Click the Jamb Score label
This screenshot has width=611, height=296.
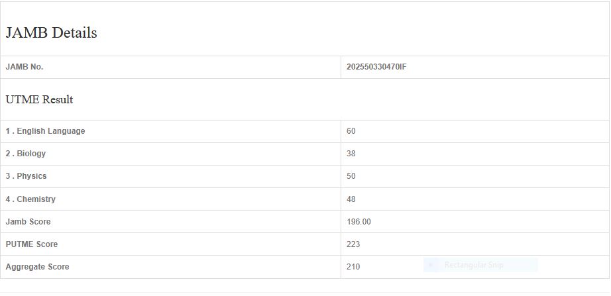28,222
